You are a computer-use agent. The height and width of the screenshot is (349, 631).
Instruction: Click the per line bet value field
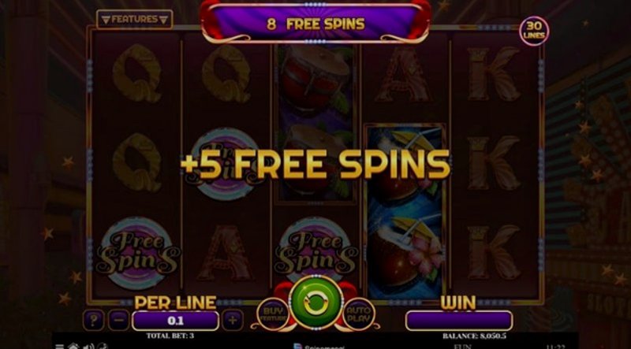[175, 321]
